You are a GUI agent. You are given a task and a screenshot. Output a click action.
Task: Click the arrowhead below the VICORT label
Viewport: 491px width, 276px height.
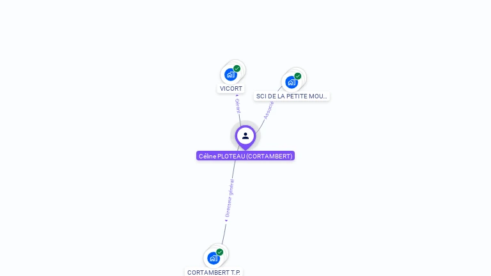237,95
